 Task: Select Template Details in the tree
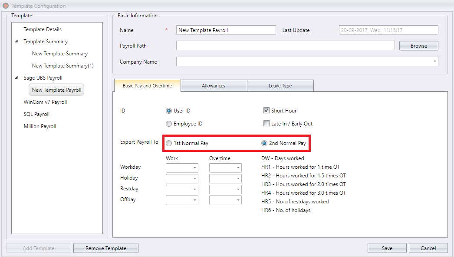pos(43,29)
